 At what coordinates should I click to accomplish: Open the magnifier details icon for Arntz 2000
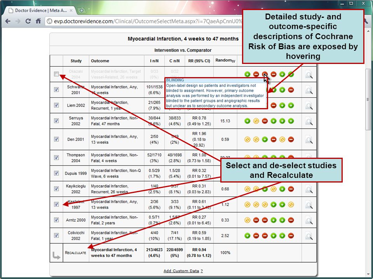(x=309, y=220)
